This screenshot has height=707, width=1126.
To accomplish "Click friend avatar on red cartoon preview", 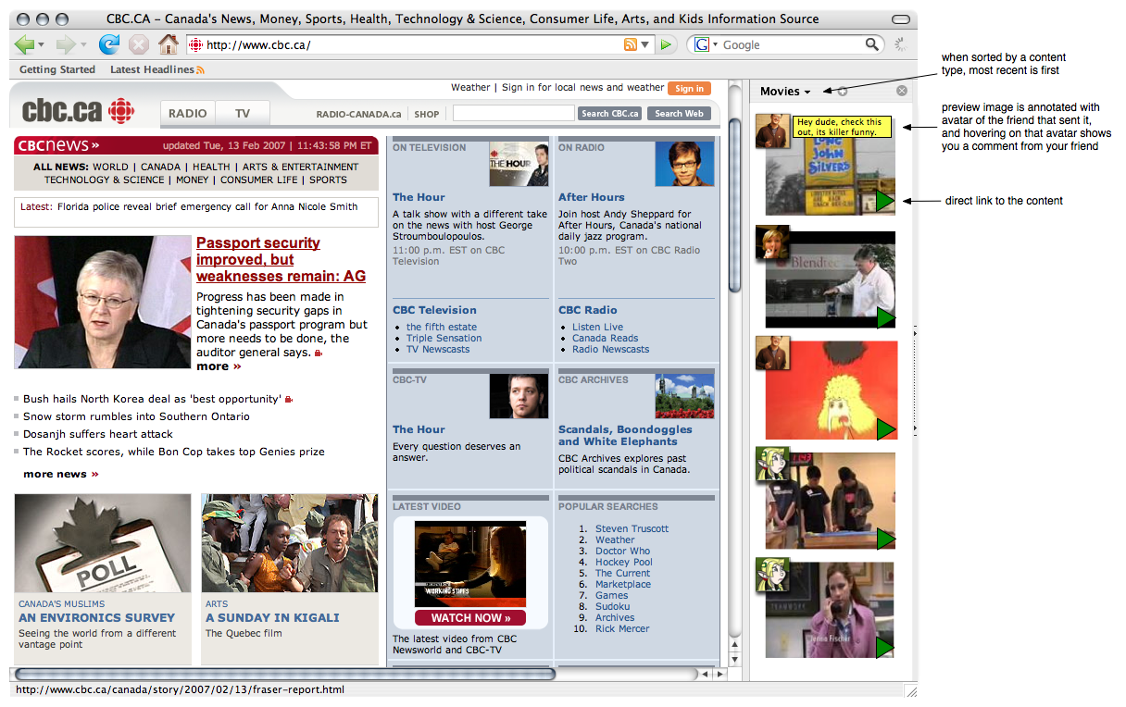I will 772,353.
